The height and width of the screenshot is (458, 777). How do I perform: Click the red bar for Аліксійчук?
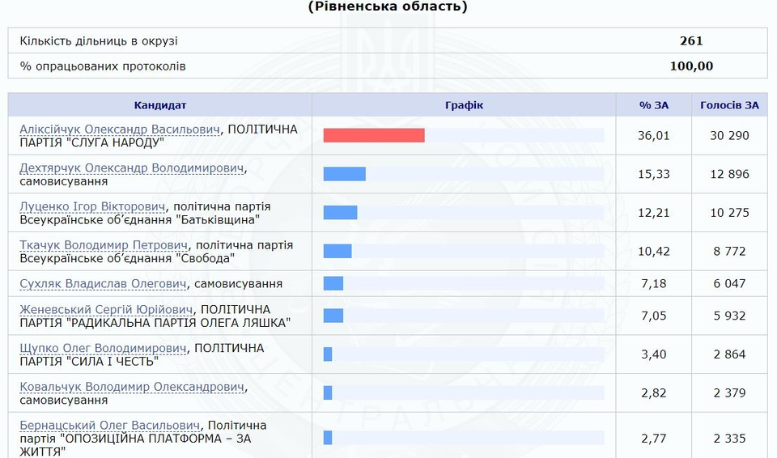click(x=374, y=135)
